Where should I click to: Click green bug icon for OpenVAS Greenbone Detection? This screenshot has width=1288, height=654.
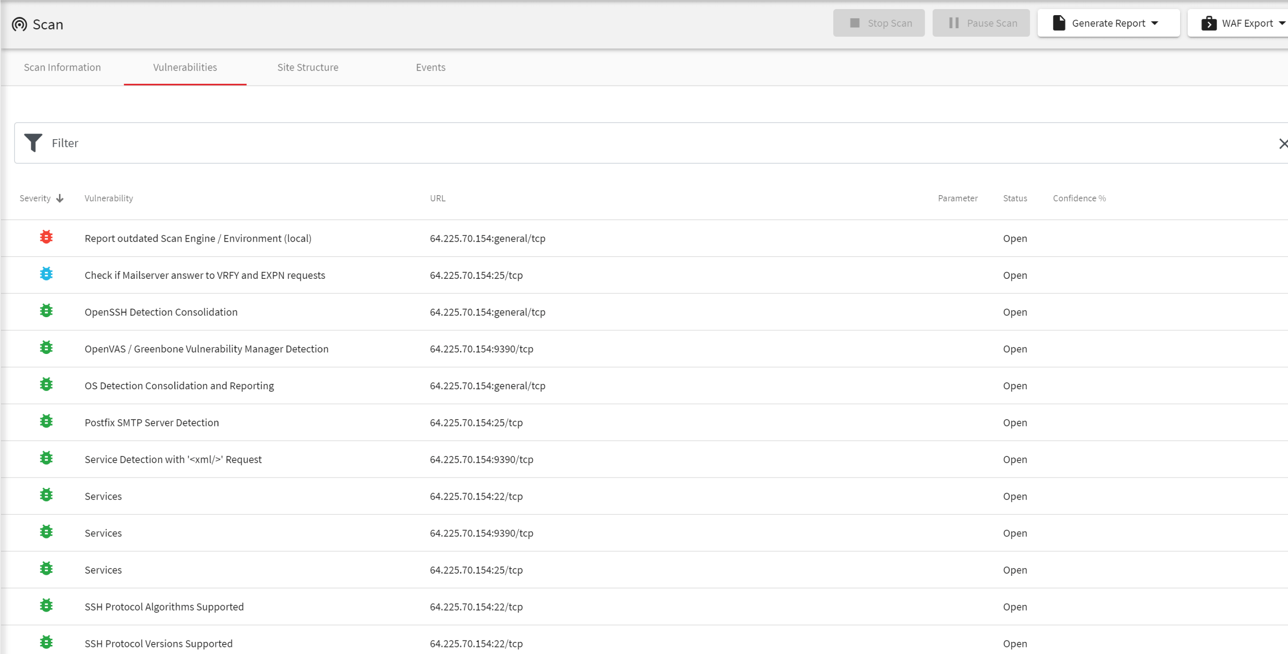46,347
